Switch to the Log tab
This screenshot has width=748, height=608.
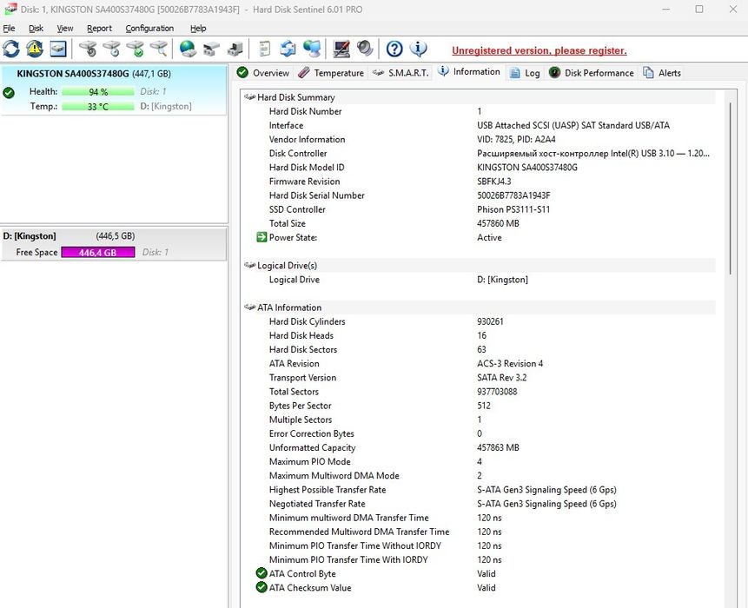[x=525, y=73]
